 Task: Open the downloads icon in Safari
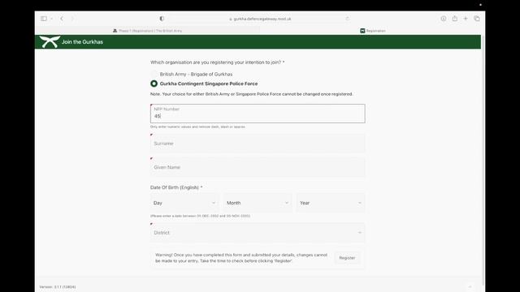(444, 19)
